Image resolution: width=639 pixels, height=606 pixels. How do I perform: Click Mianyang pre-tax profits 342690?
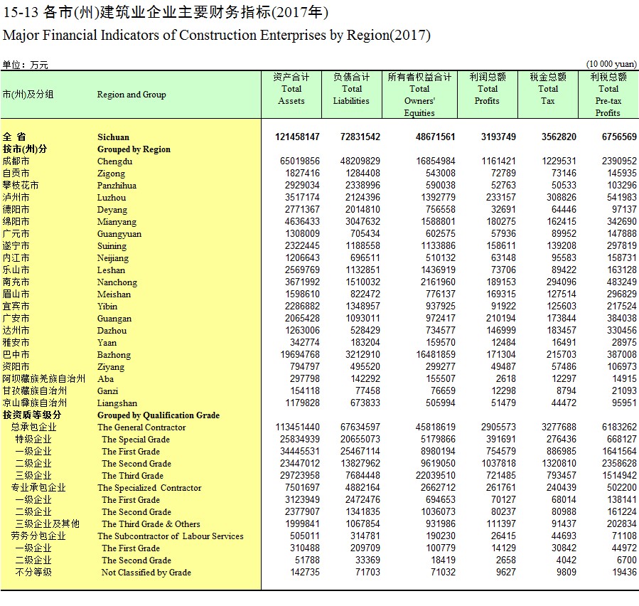tap(621, 221)
